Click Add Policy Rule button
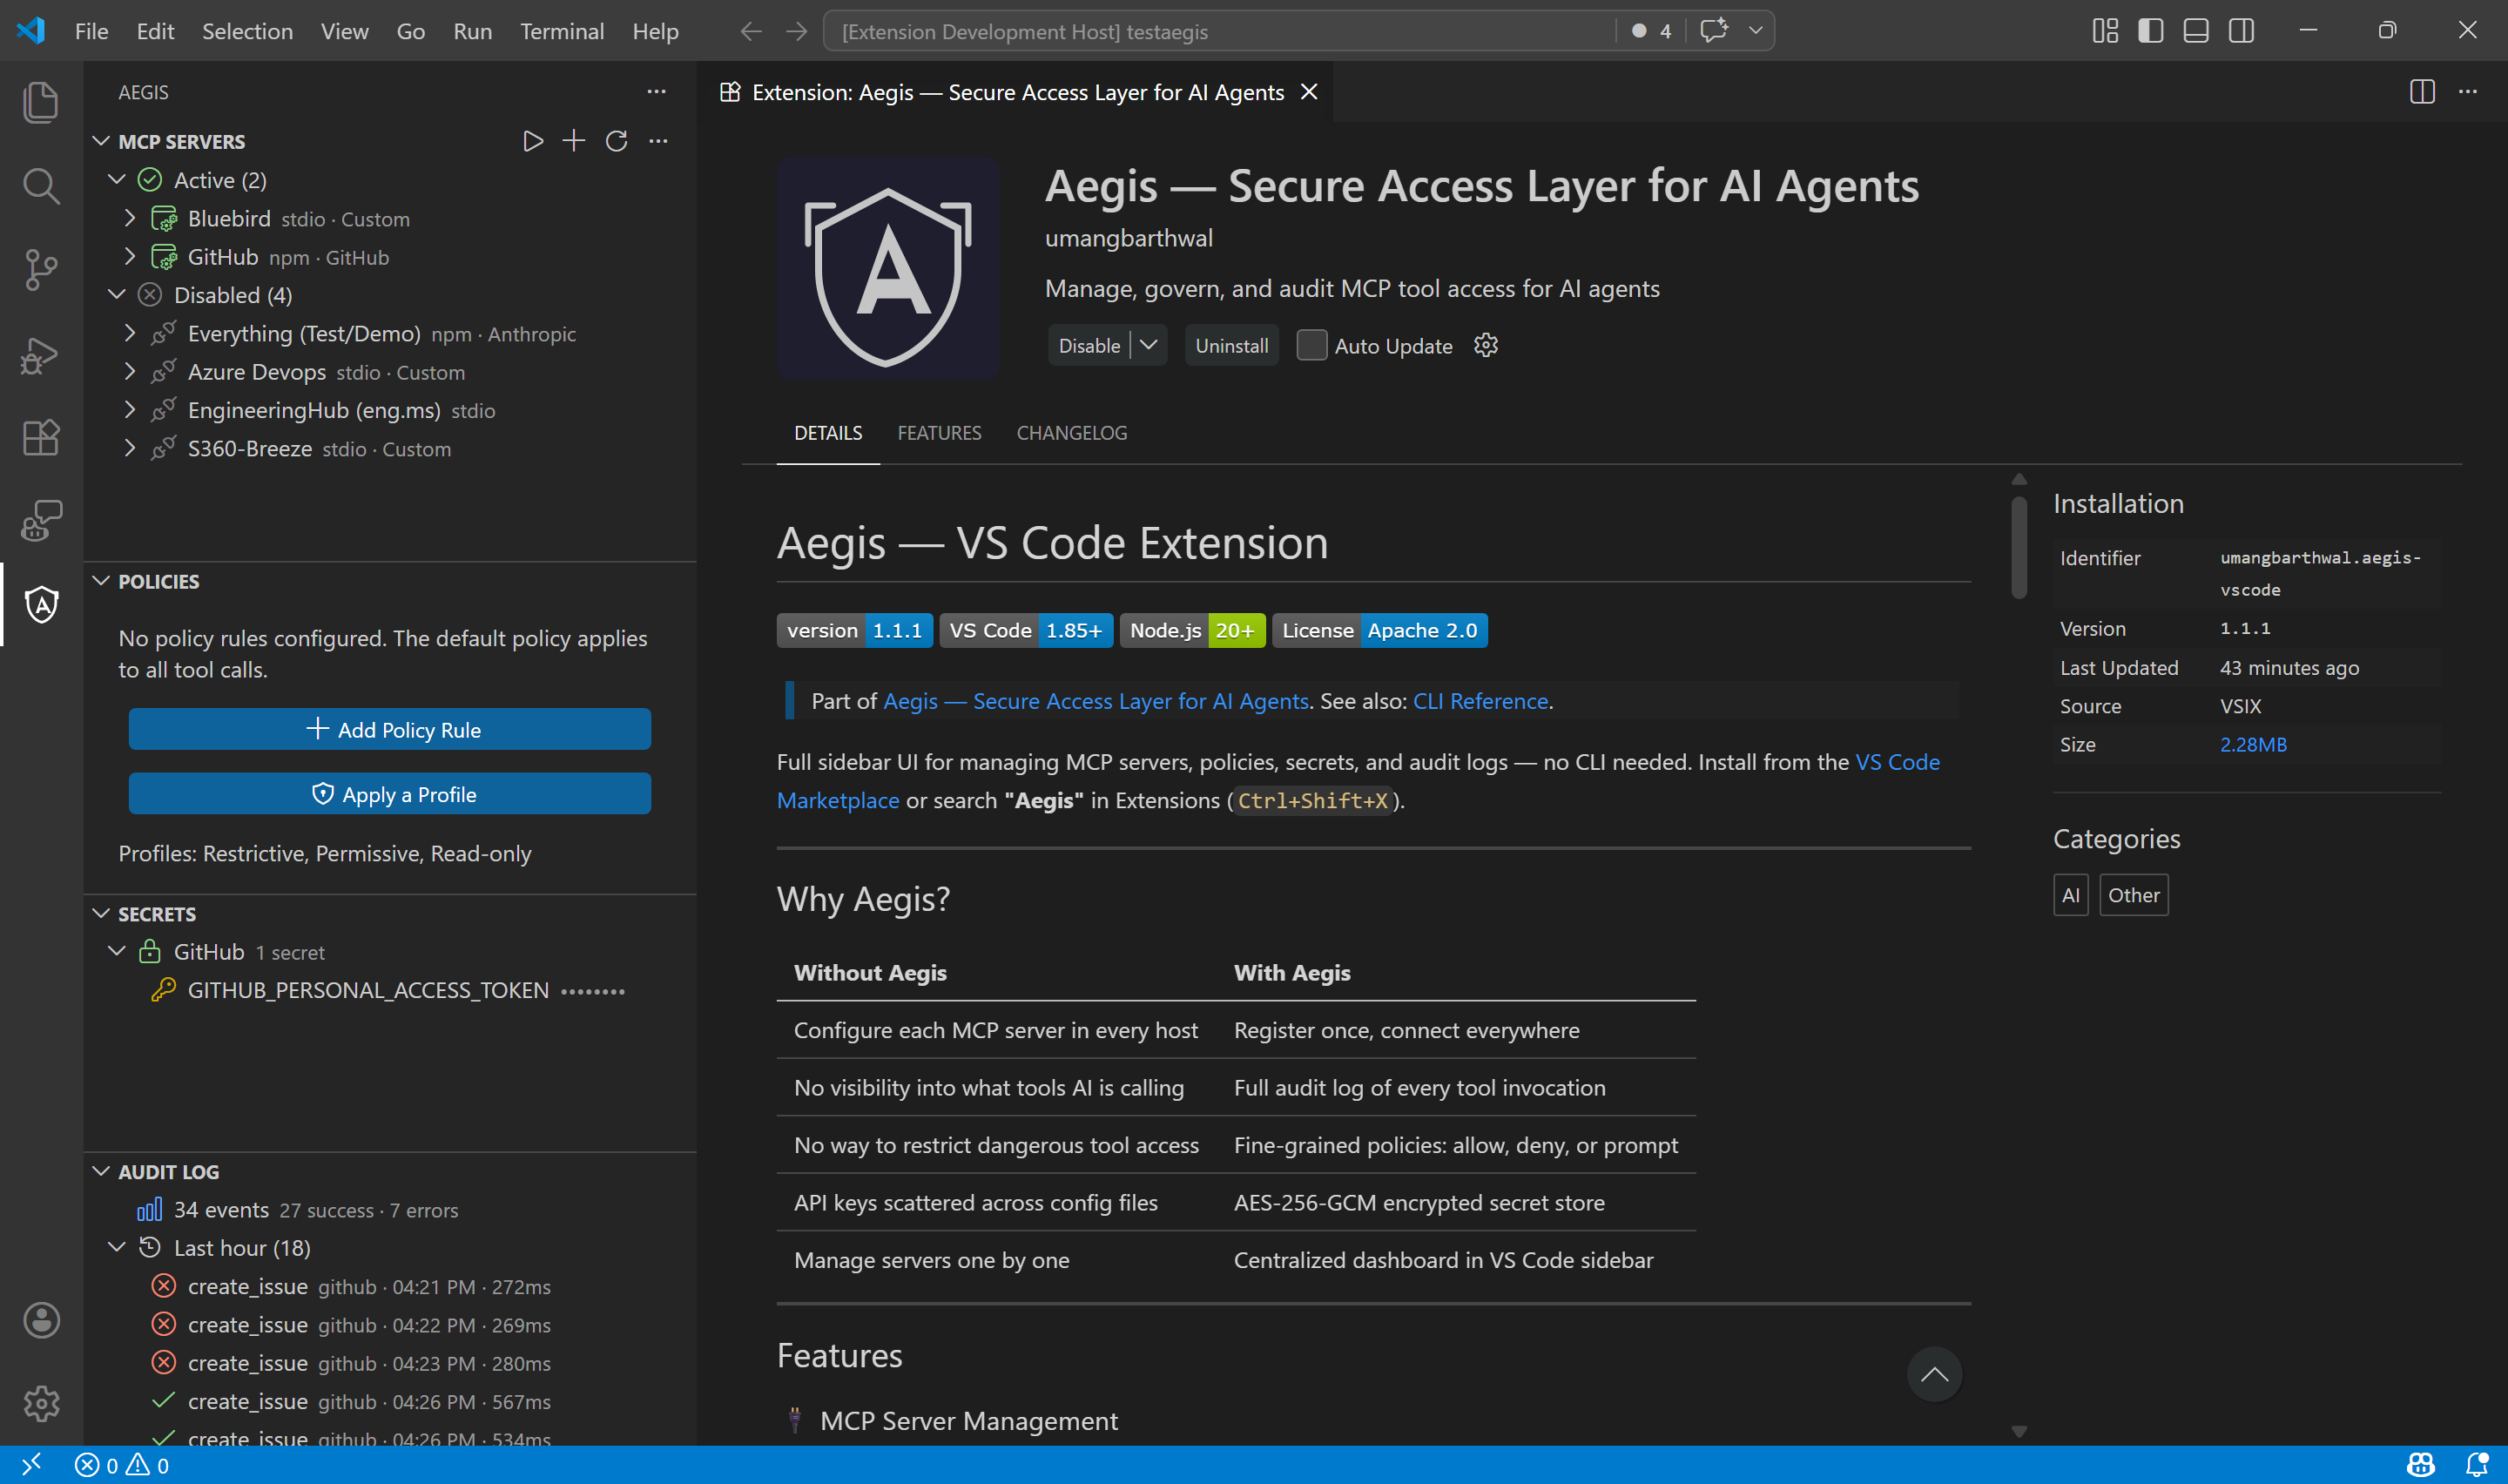Viewport: 2508px width, 1484px height. (x=390, y=730)
